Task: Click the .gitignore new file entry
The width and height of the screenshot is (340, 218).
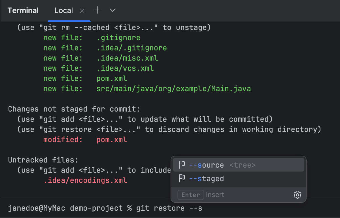Action: tap(118, 37)
